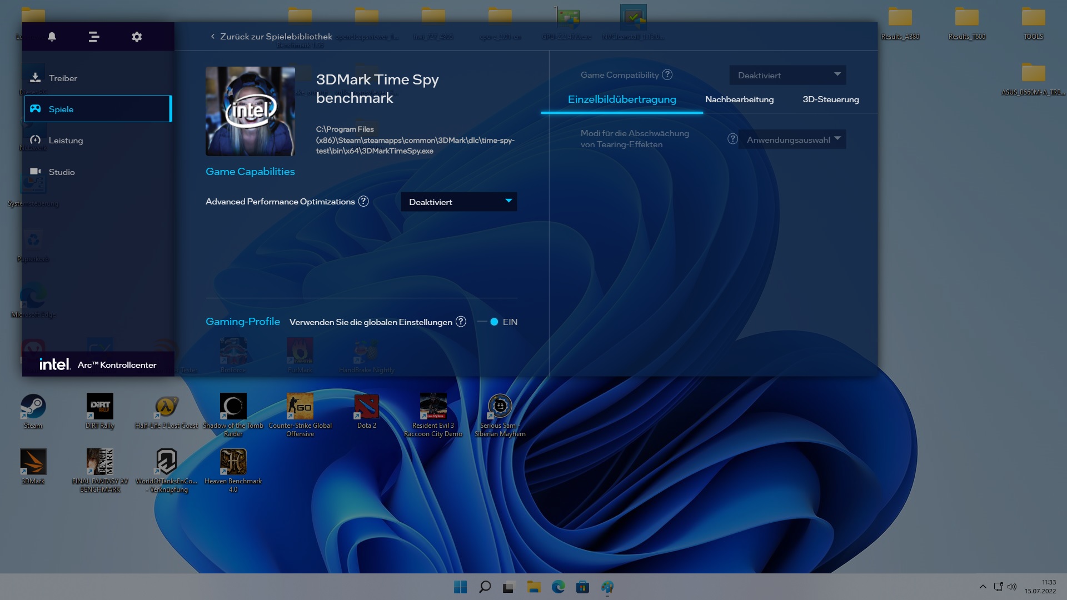Click the Game Capabilities heading link
The width and height of the screenshot is (1067, 600).
tap(250, 172)
